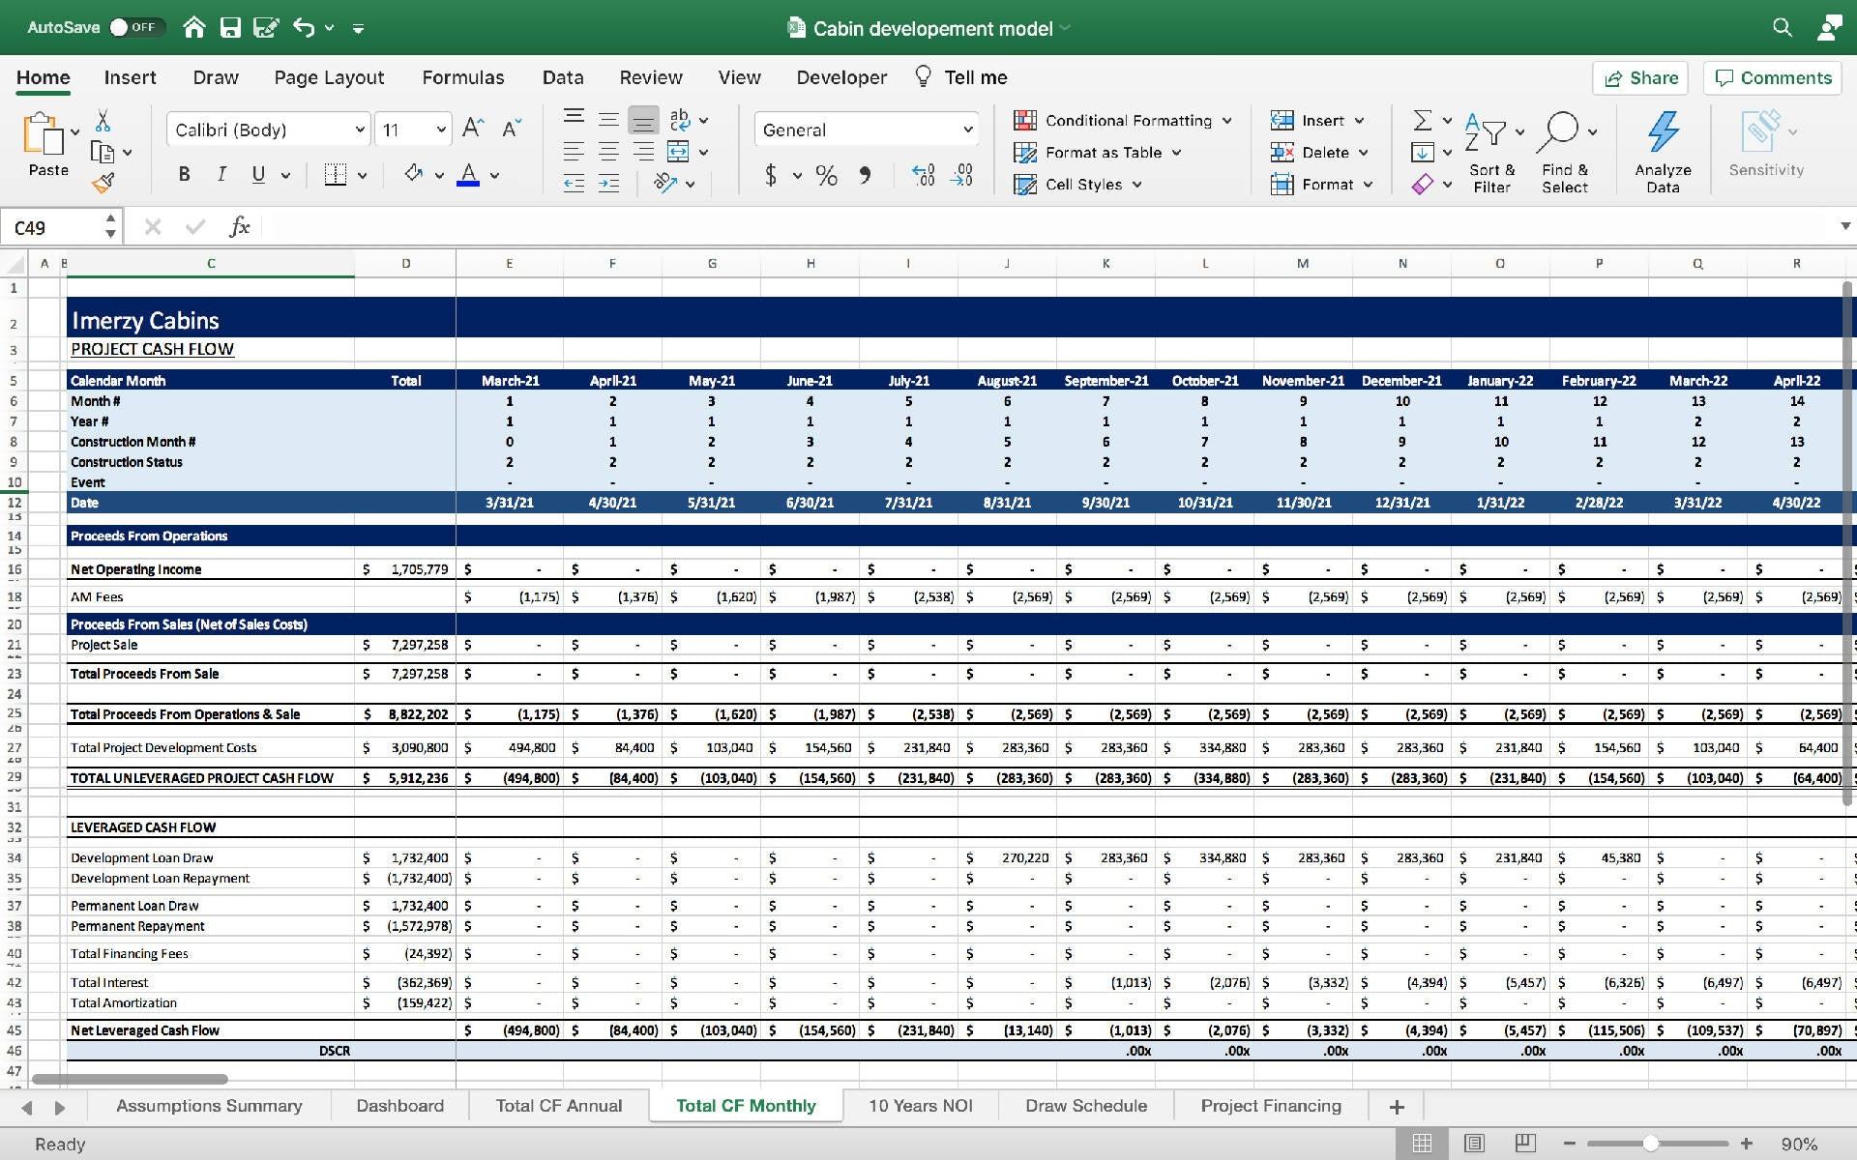The width and height of the screenshot is (1857, 1160).
Task: Open Sort & Filter tool
Action: click(x=1492, y=151)
